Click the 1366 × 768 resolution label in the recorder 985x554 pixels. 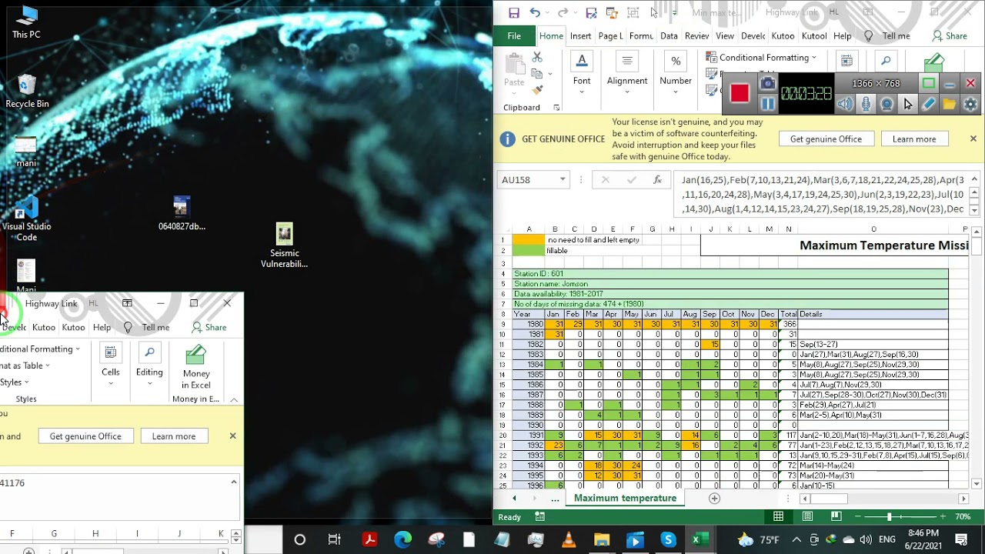pyautogui.click(x=876, y=83)
